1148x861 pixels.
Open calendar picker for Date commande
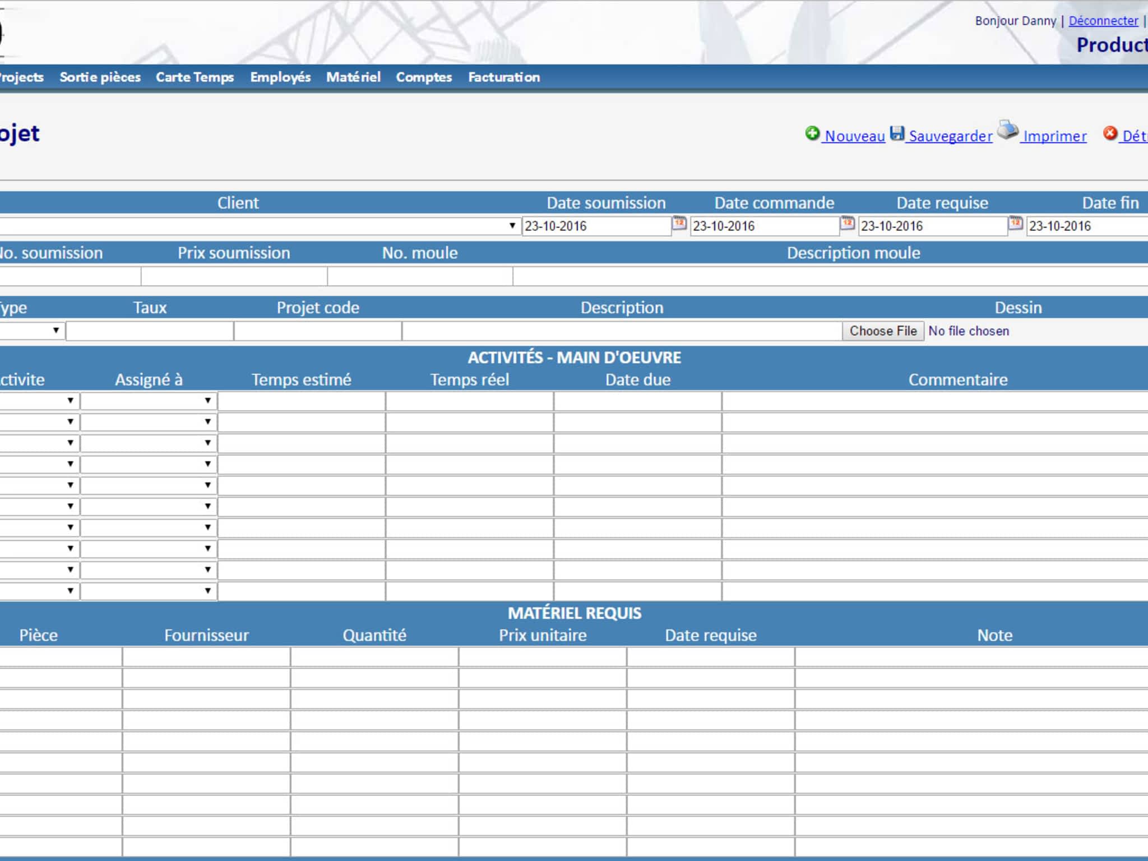848,224
